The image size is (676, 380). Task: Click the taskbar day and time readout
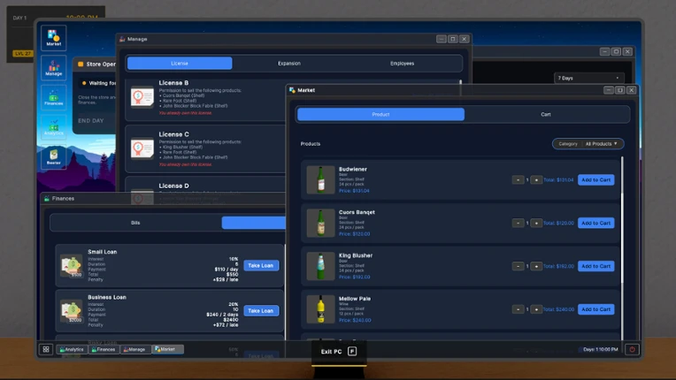[600, 349]
